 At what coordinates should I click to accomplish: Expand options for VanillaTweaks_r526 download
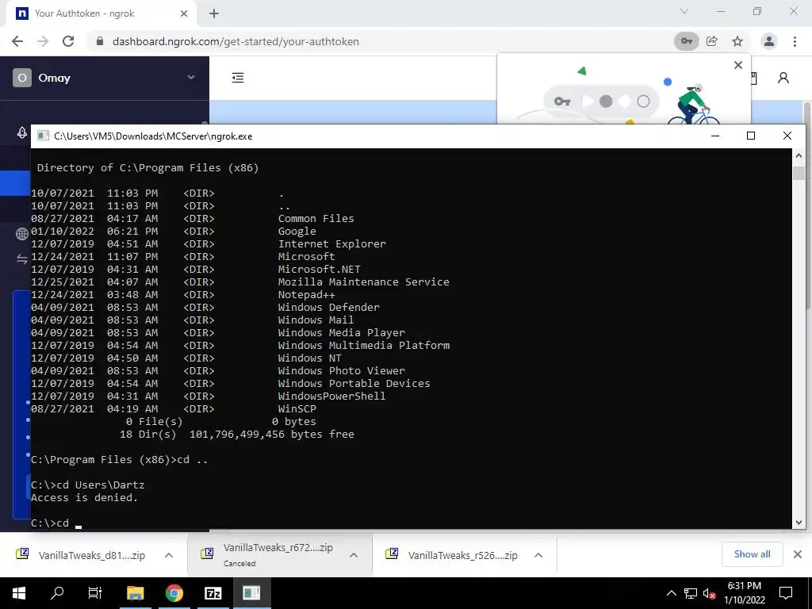[x=538, y=555]
